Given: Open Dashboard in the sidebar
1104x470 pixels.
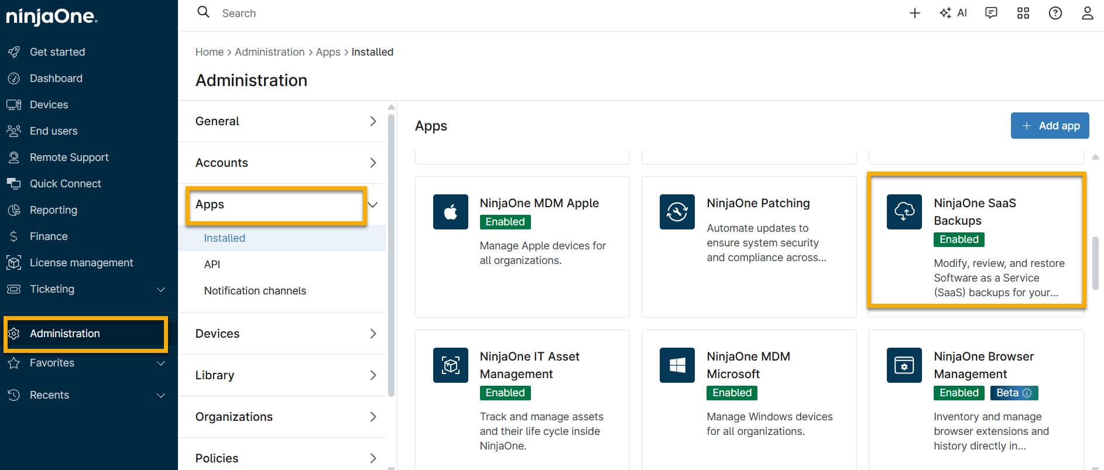Looking at the screenshot, I should (x=56, y=78).
